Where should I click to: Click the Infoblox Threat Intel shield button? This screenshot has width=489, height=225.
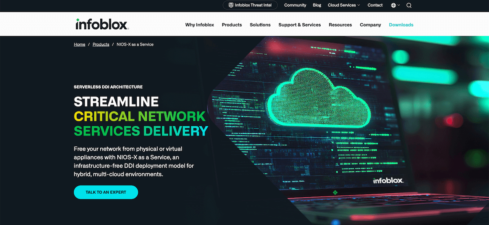coord(250,5)
